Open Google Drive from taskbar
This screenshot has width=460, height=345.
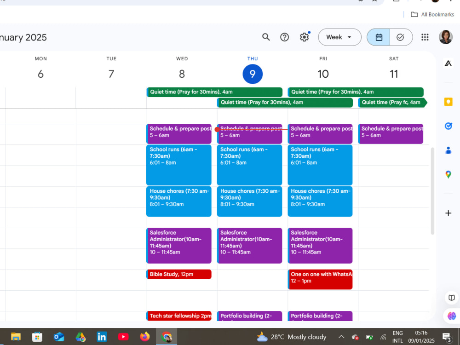(80, 337)
